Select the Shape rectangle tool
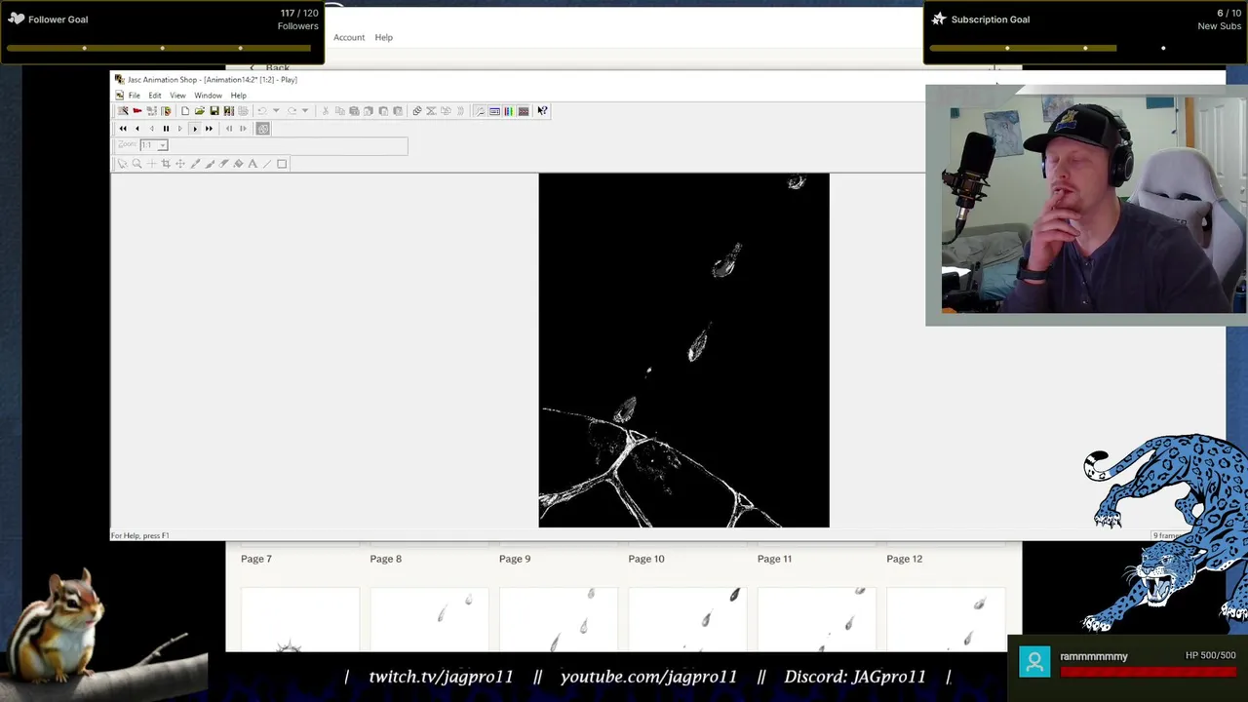 pyautogui.click(x=282, y=164)
